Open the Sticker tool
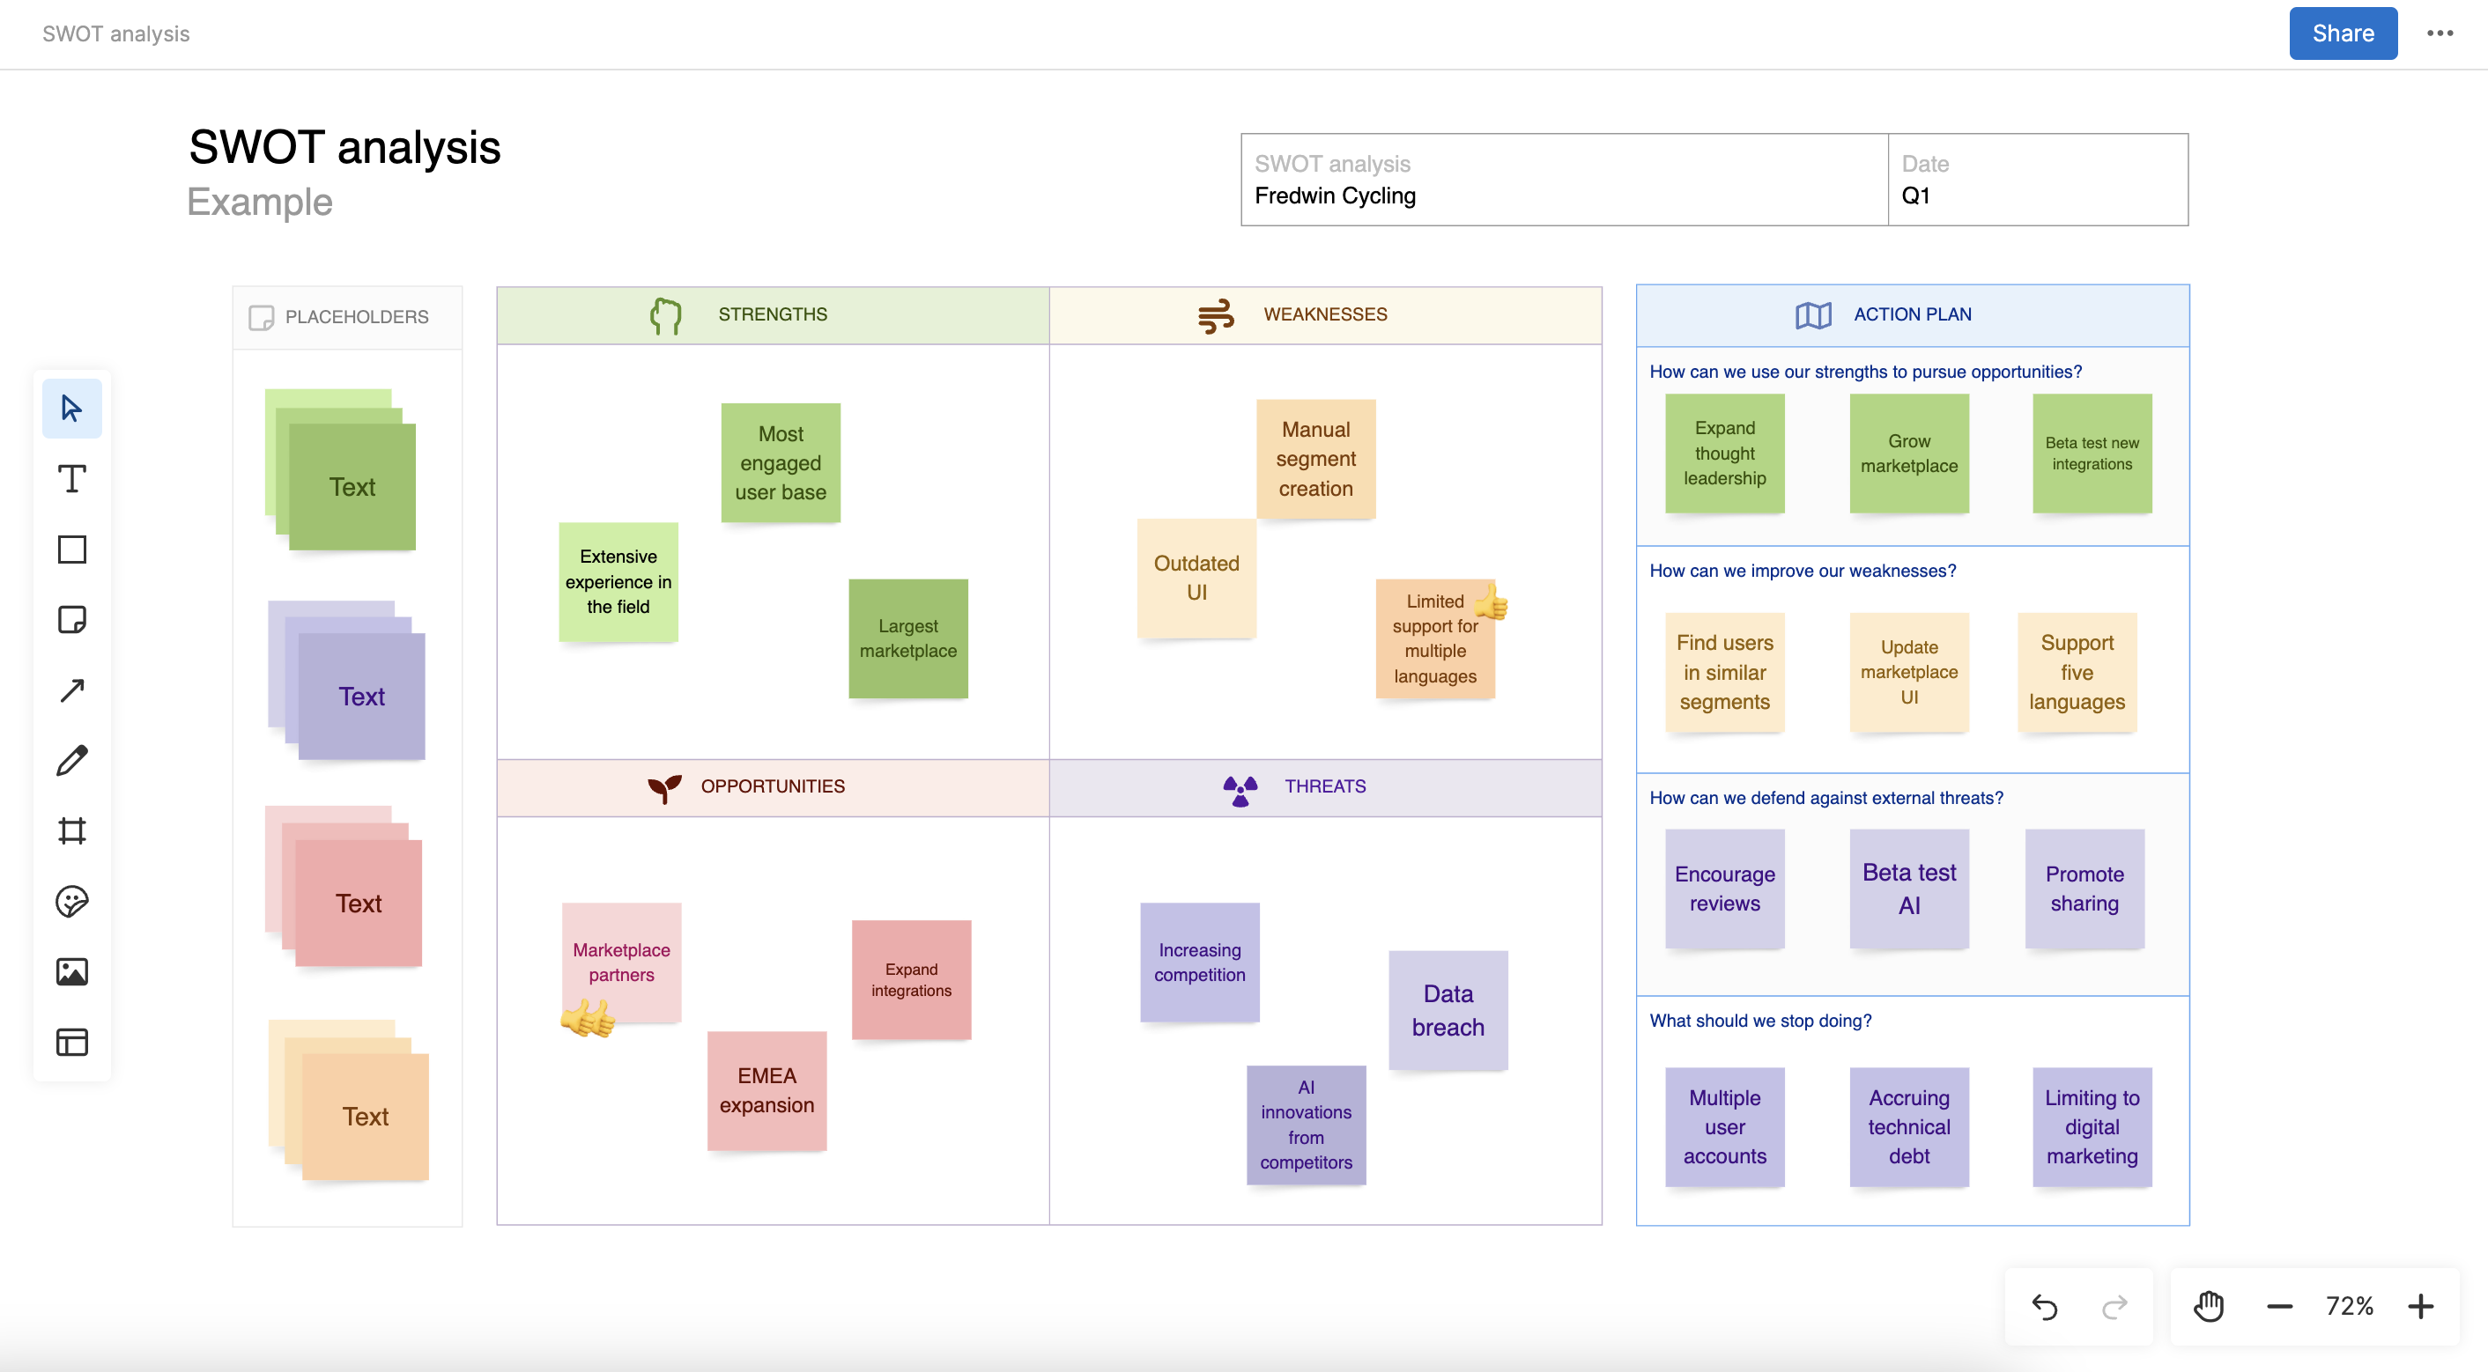The image size is (2488, 1372). coord(71,901)
